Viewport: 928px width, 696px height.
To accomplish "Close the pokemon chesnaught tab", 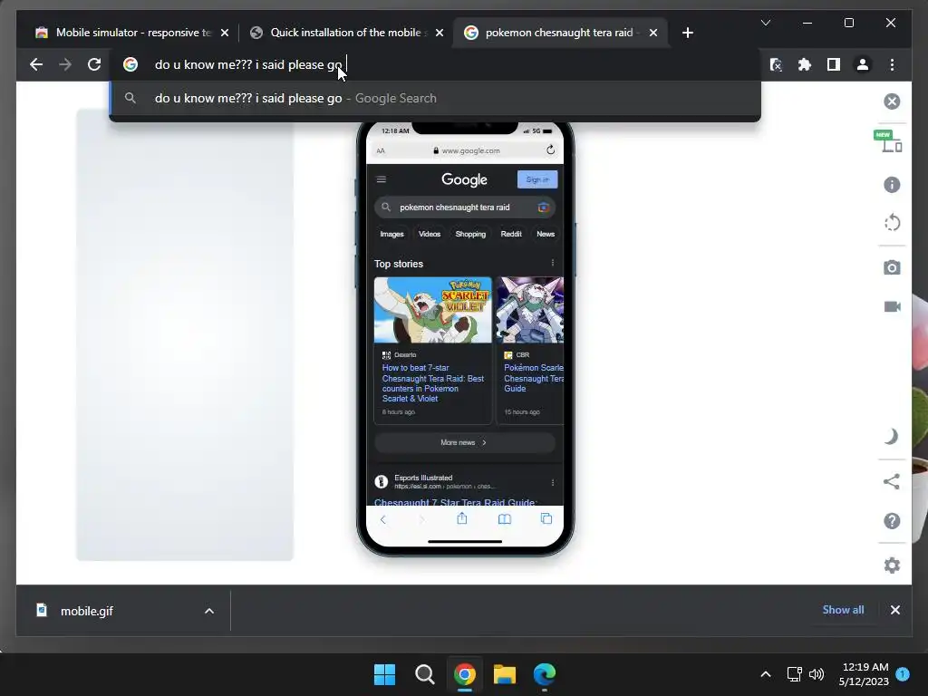I will [x=652, y=33].
